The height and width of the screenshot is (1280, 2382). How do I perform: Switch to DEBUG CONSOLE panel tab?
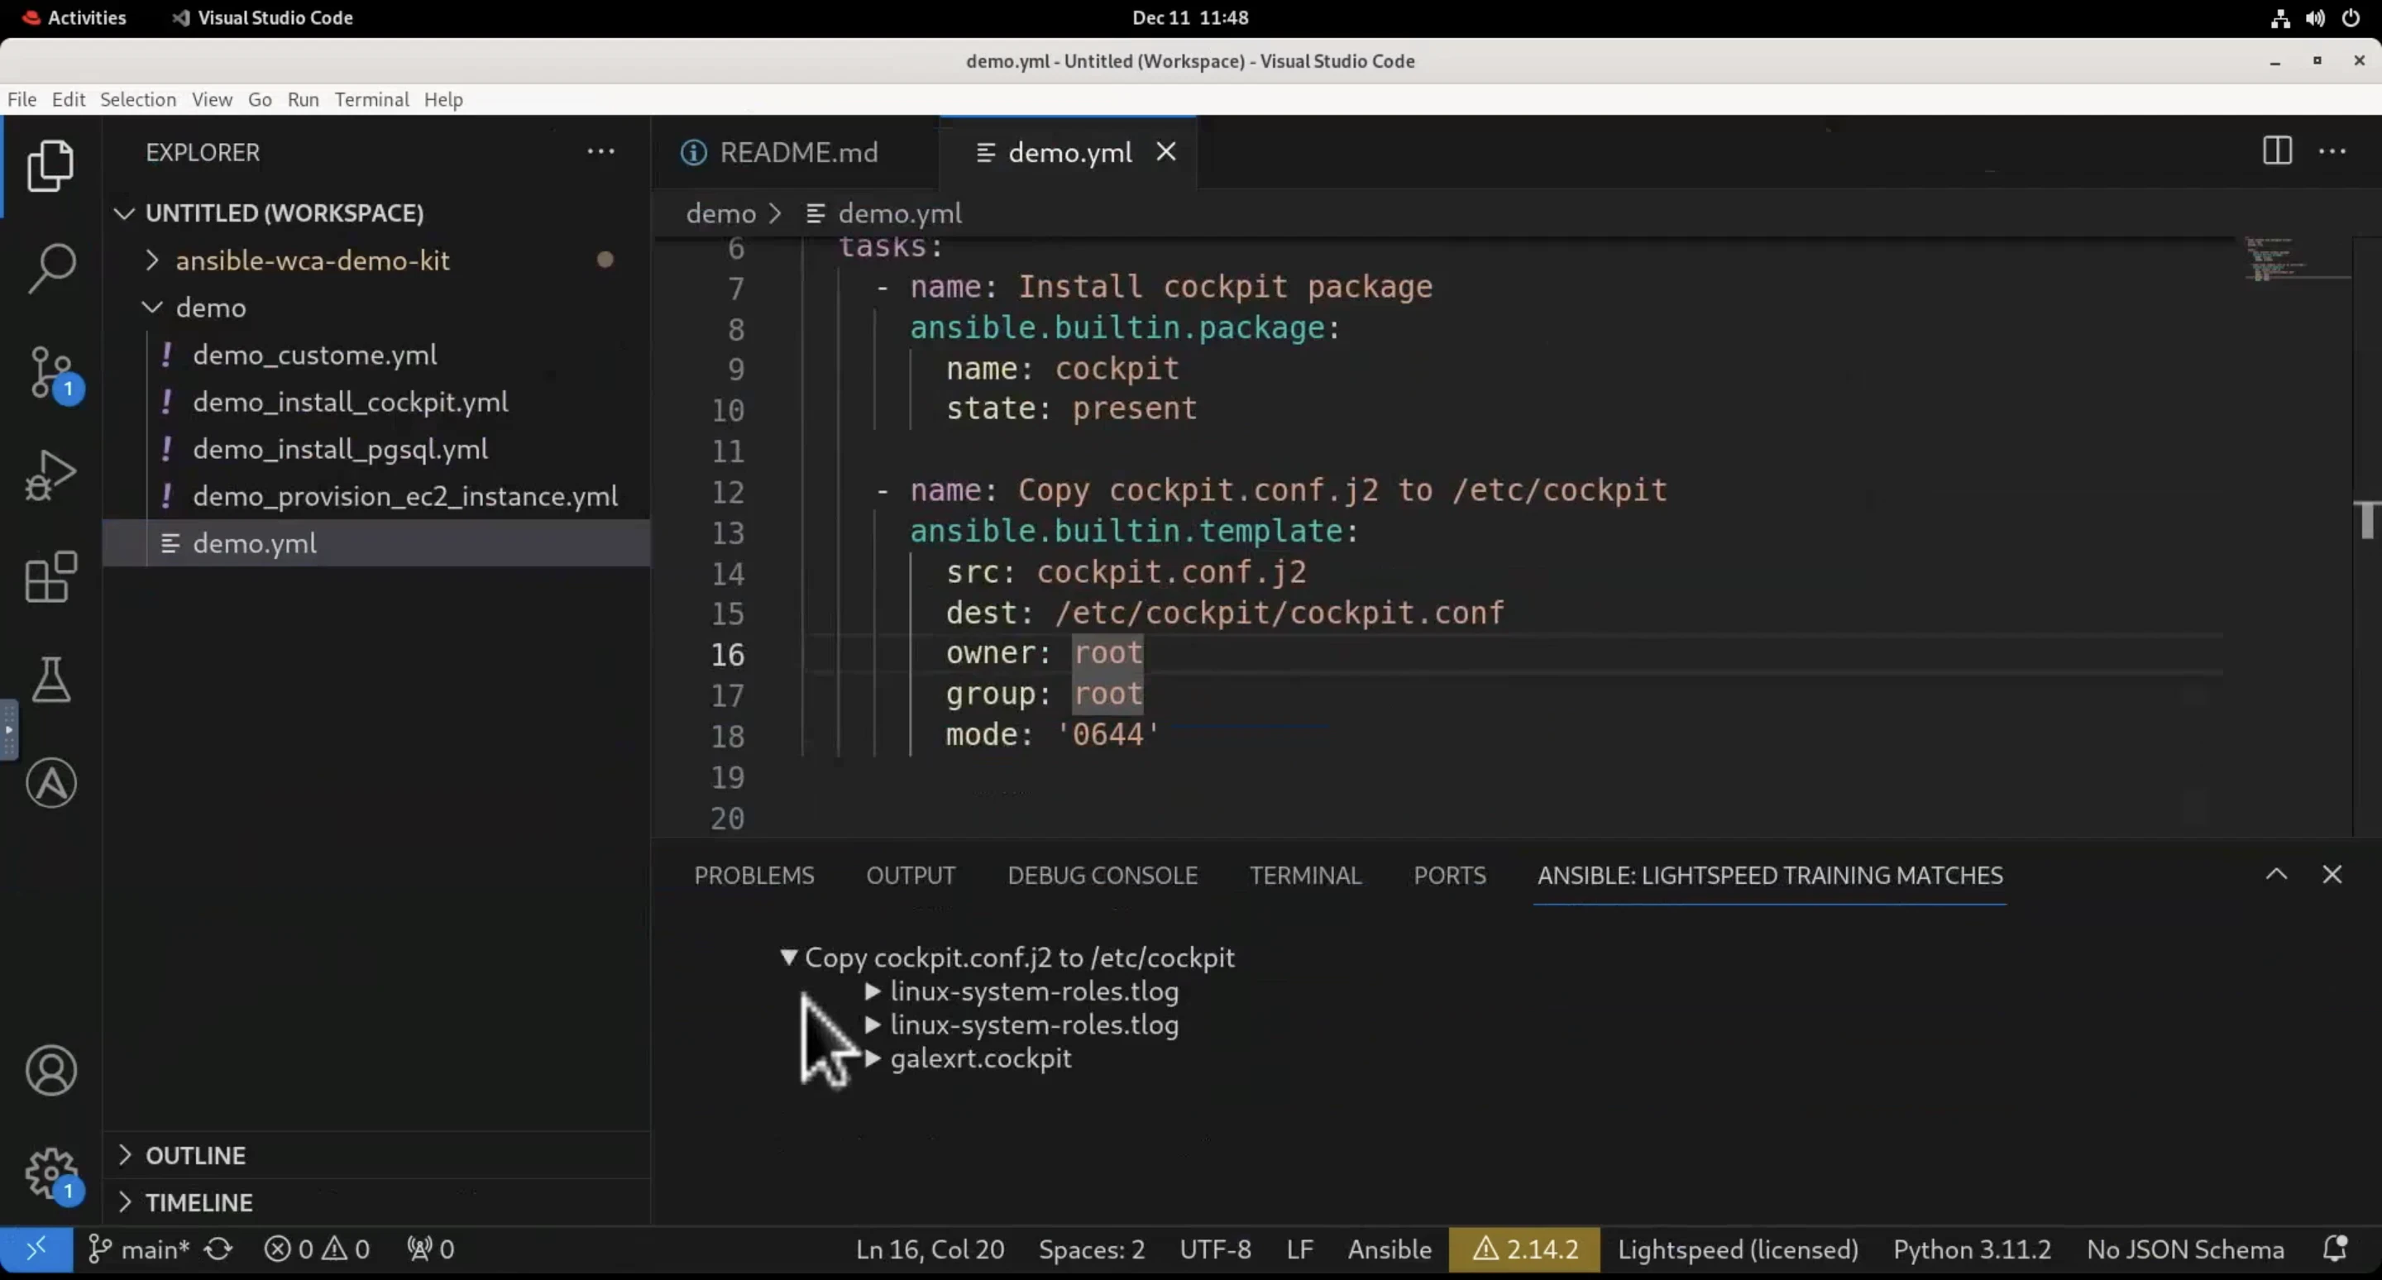point(1103,875)
